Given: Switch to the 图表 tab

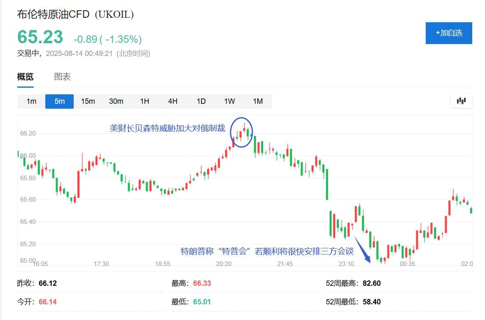Looking at the screenshot, I should point(62,77).
